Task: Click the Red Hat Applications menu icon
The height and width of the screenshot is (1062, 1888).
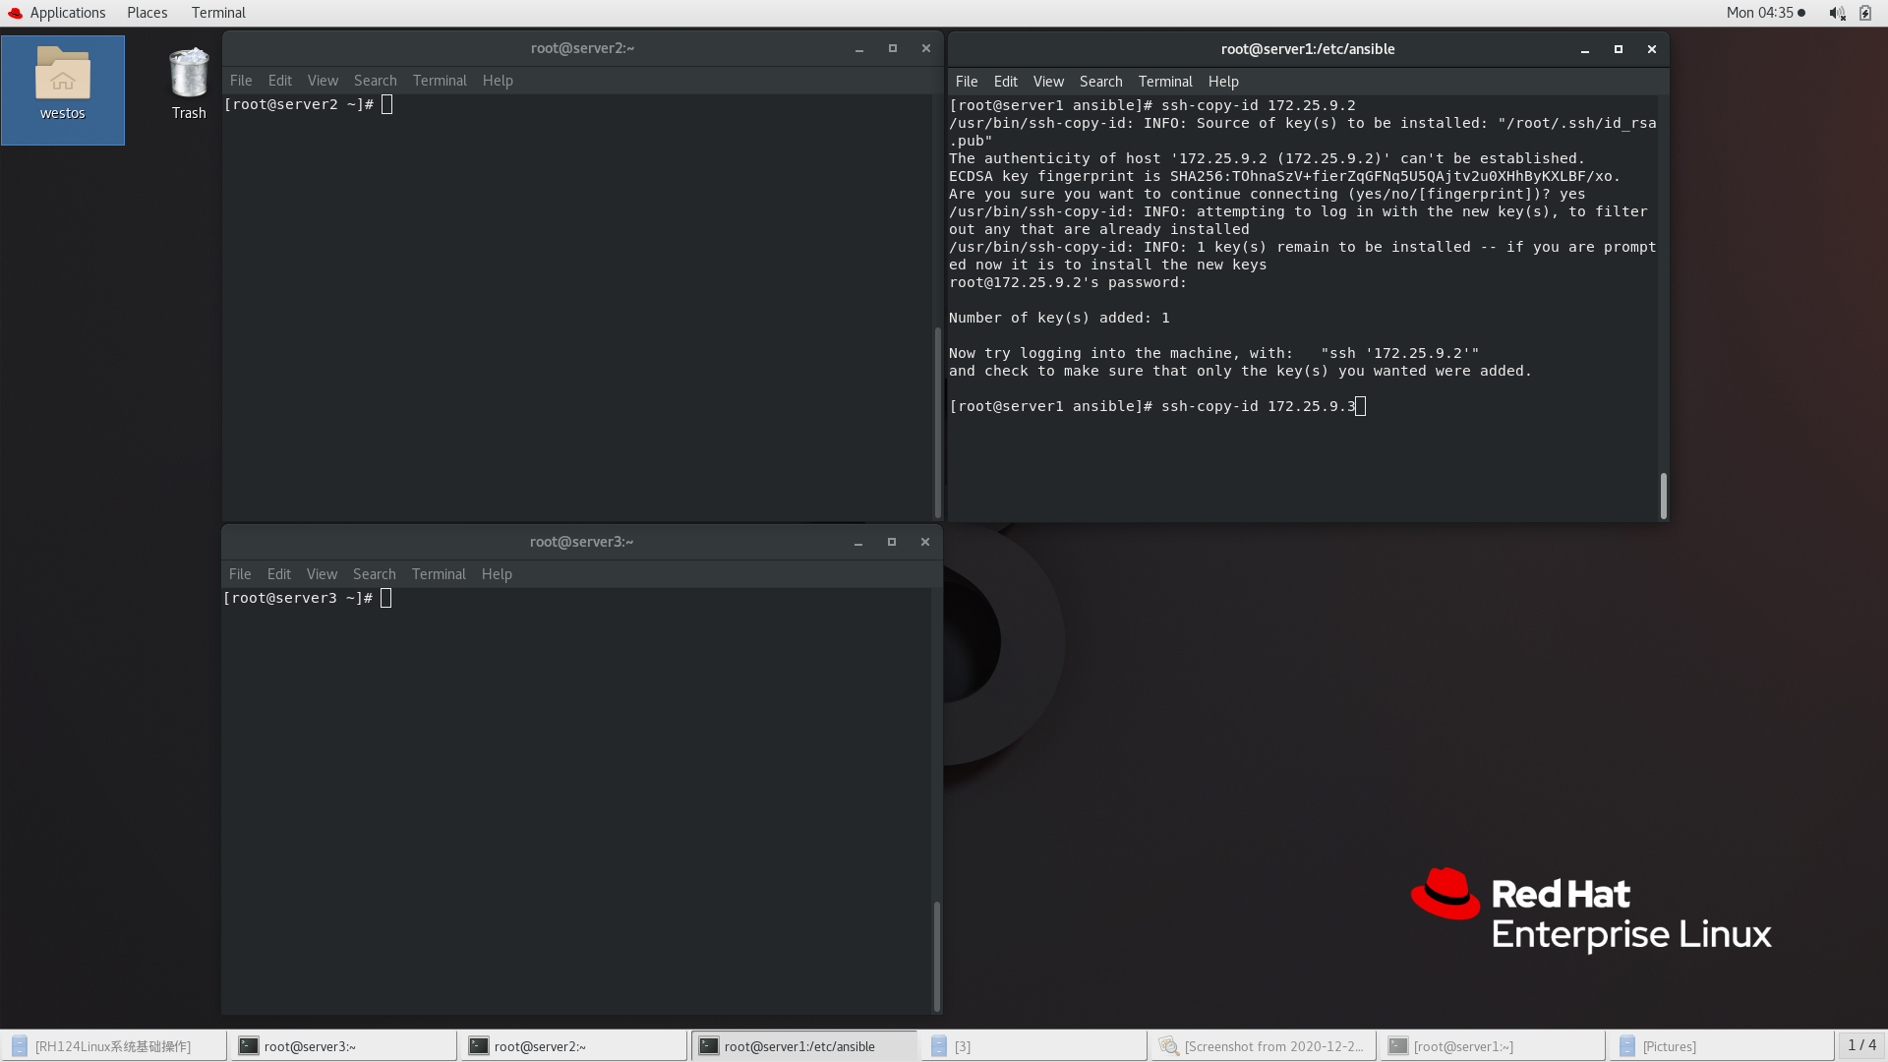Action: pyautogui.click(x=15, y=13)
